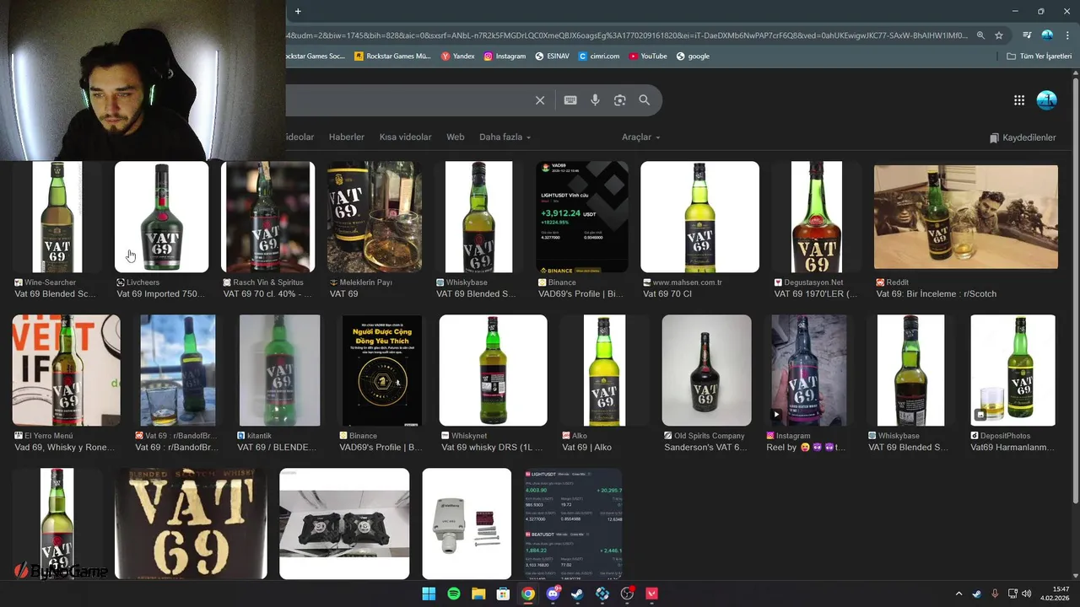1080x607 pixels.
Task: Open the on-screen keyboard input tool
Action: (570, 100)
